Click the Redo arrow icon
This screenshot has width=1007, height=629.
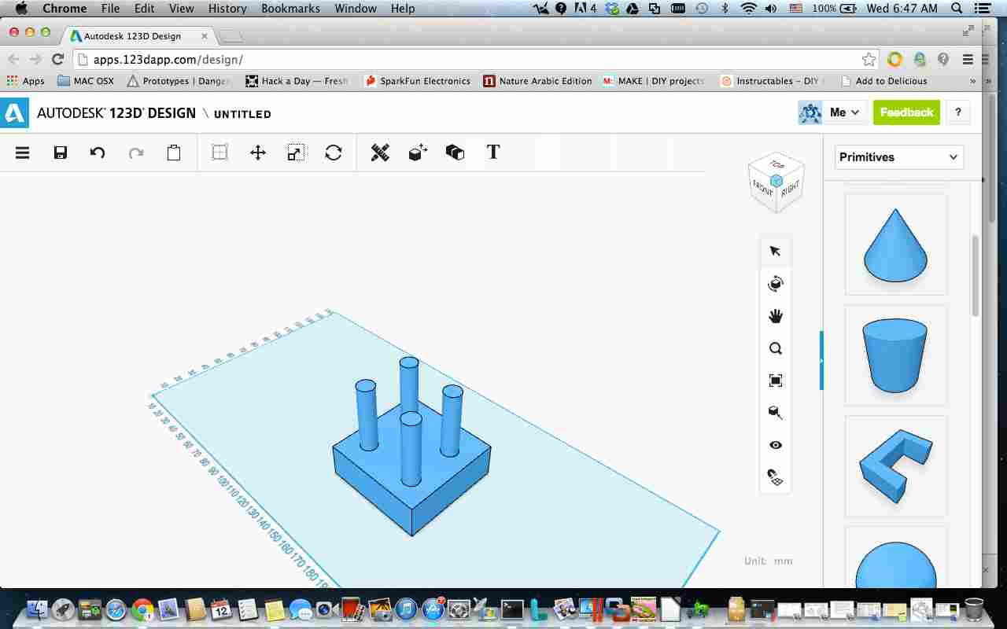tap(136, 153)
